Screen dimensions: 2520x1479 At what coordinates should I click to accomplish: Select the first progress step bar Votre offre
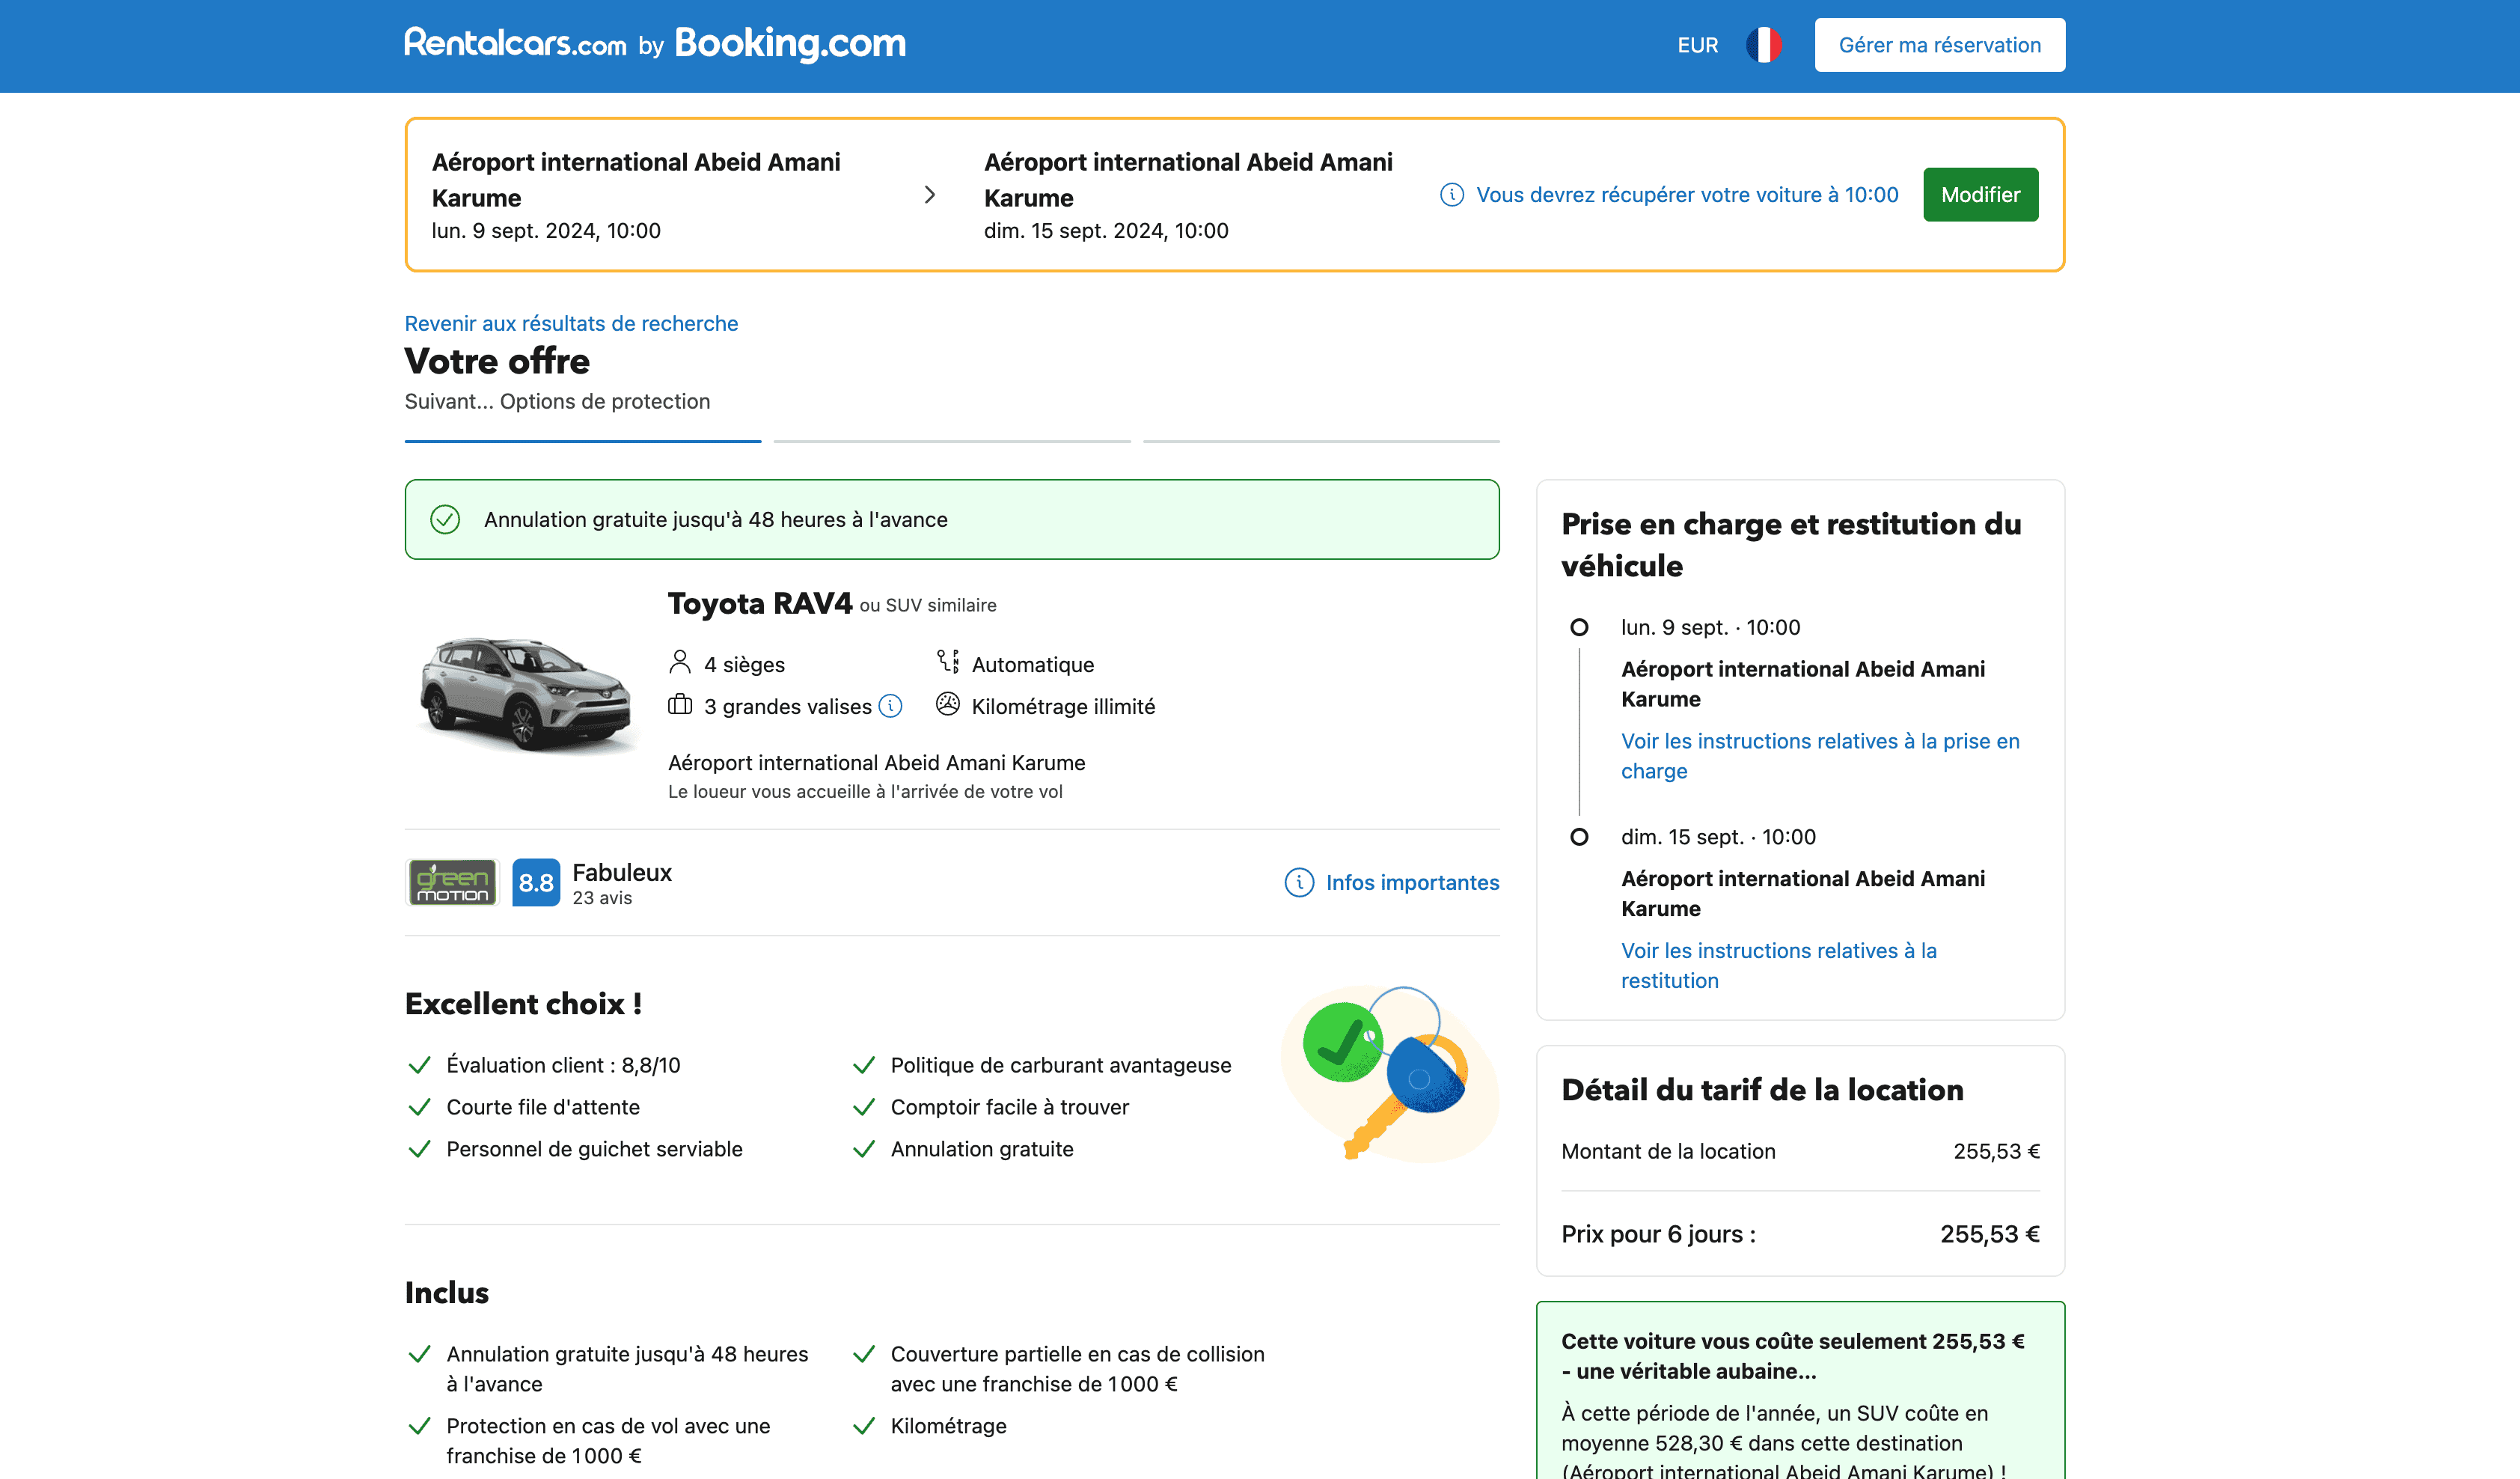click(x=582, y=442)
